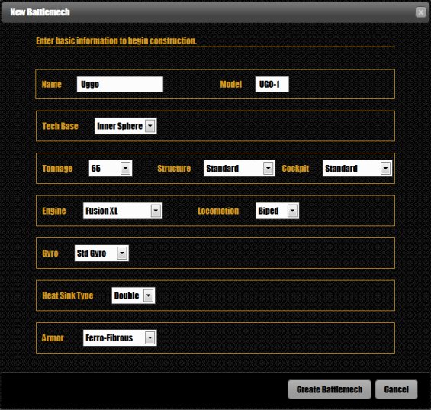Click the Locomotion label
The width and height of the screenshot is (431, 410).
point(218,211)
